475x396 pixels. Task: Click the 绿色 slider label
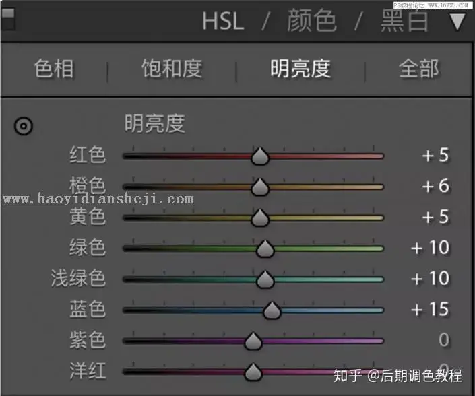pyautogui.click(x=88, y=247)
